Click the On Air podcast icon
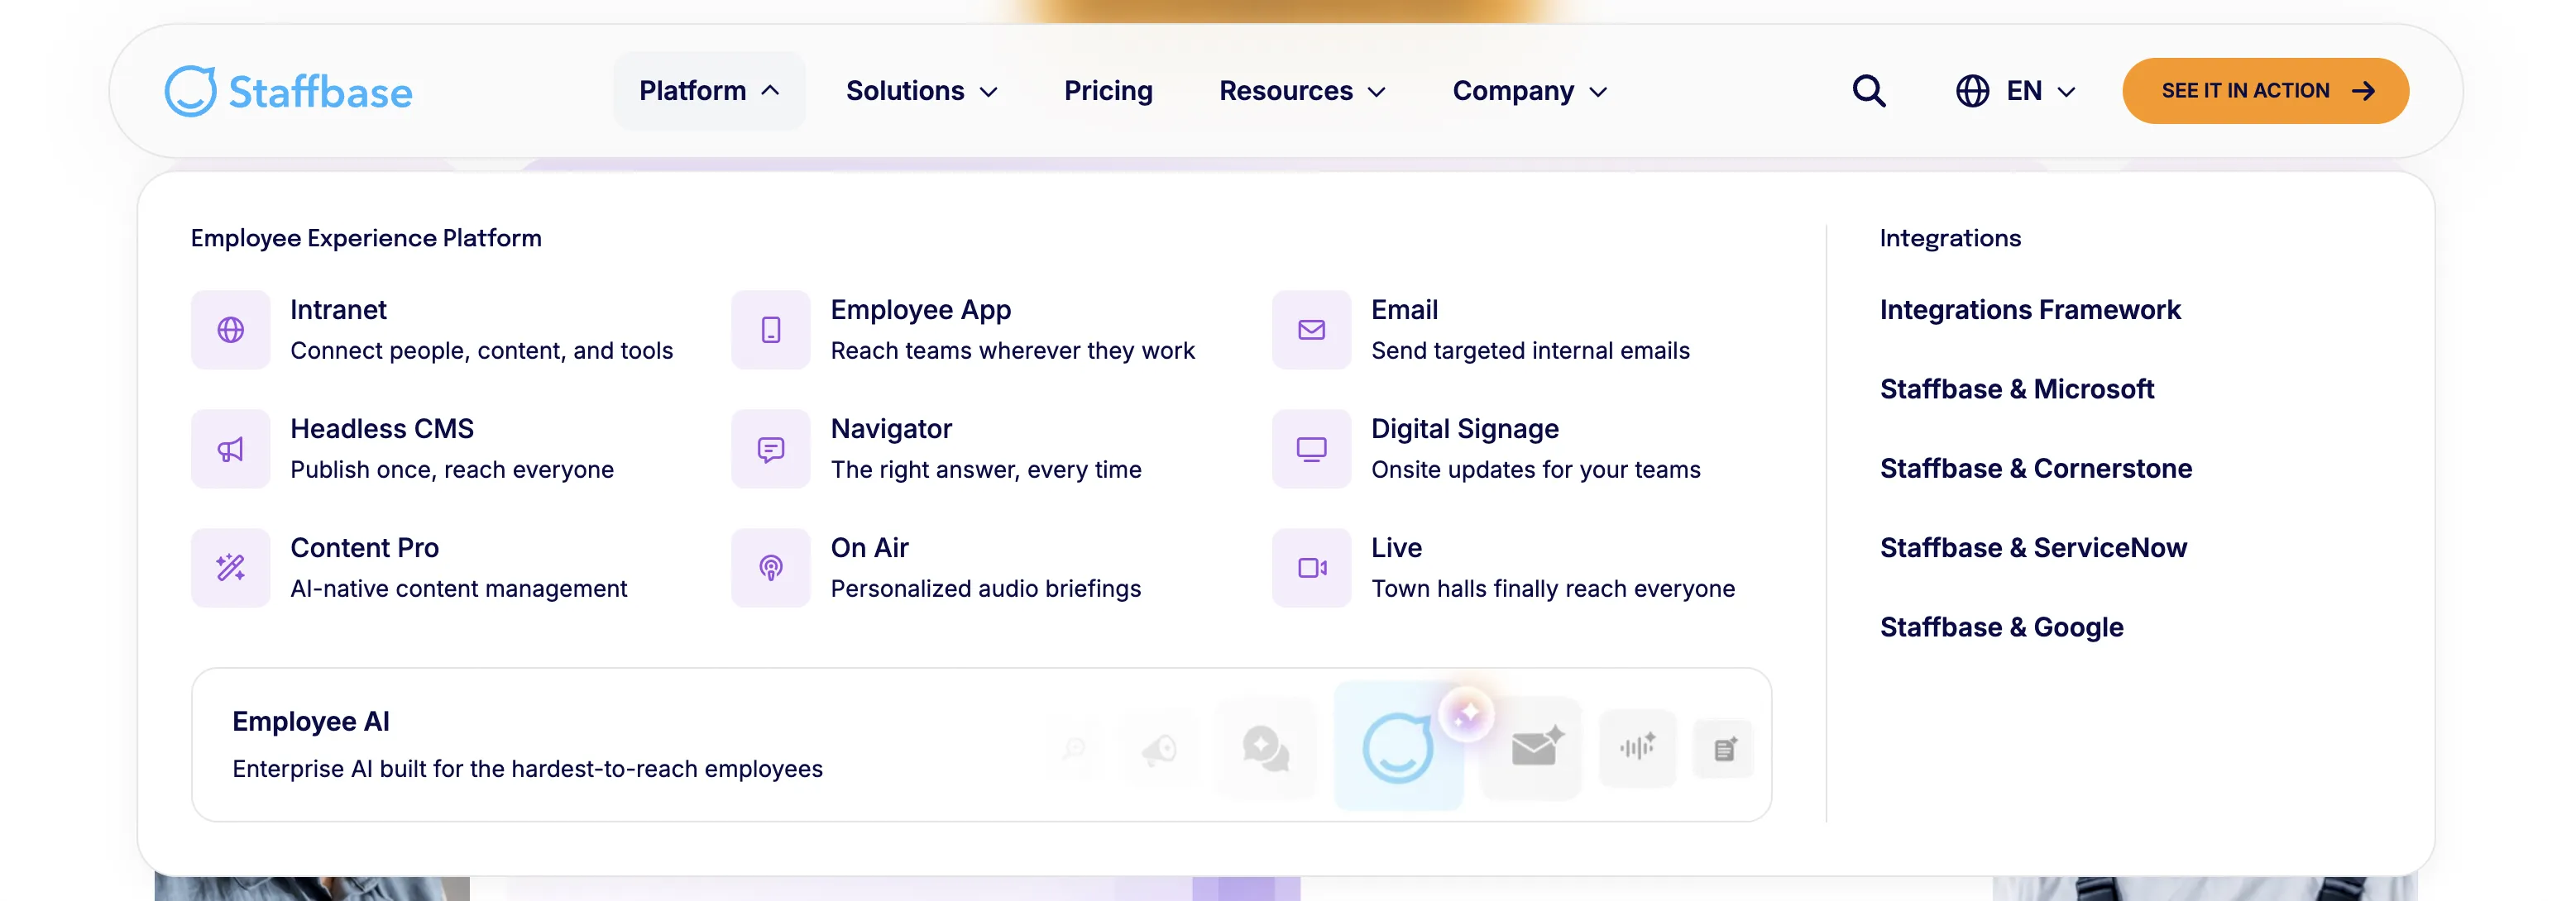Viewport: 2576px width, 901px height. click(771, 567)
